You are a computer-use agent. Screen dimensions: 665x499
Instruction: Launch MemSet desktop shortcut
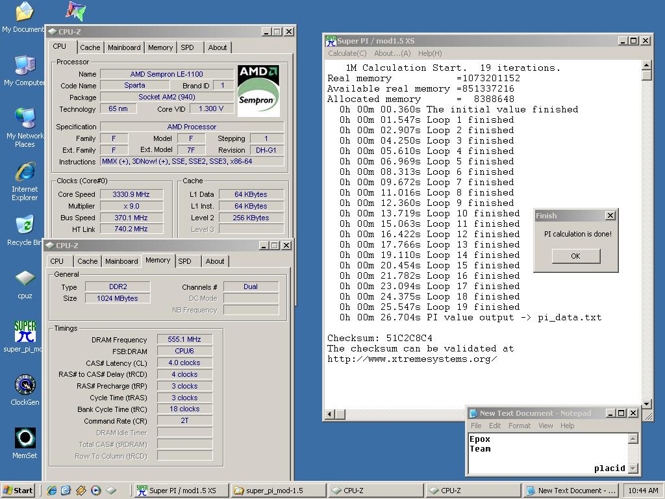coord(25,443)
